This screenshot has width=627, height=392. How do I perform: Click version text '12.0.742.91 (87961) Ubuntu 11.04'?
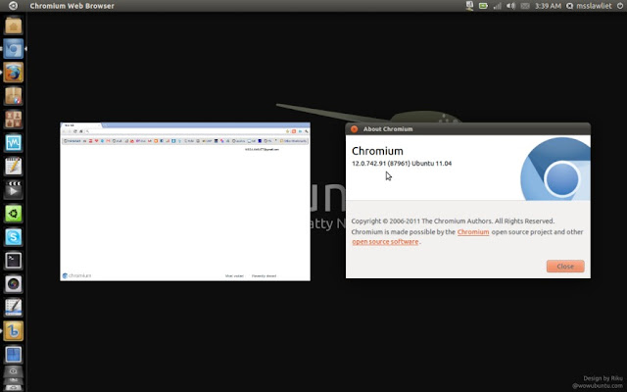point(402,164)
